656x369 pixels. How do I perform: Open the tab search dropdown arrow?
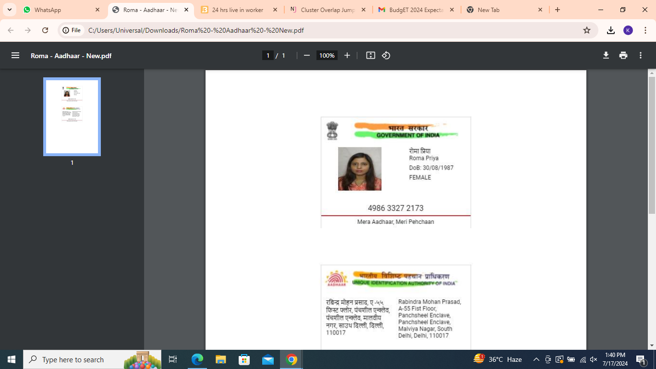click(9, 10)
